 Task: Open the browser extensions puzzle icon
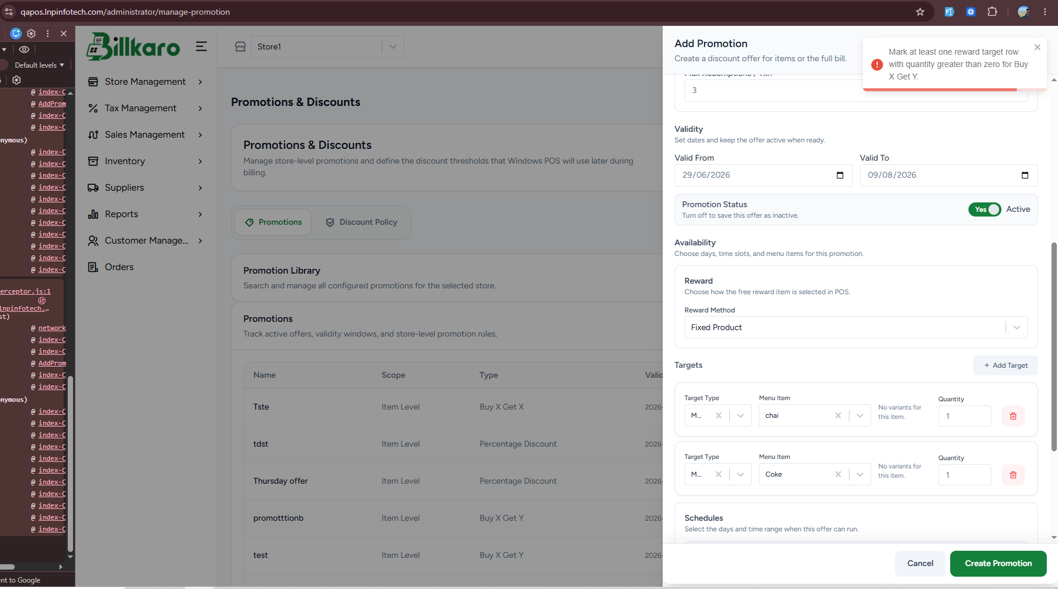tap(993, 12)
